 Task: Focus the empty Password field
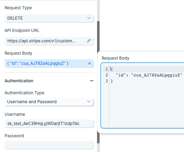[x=49, y=145]
